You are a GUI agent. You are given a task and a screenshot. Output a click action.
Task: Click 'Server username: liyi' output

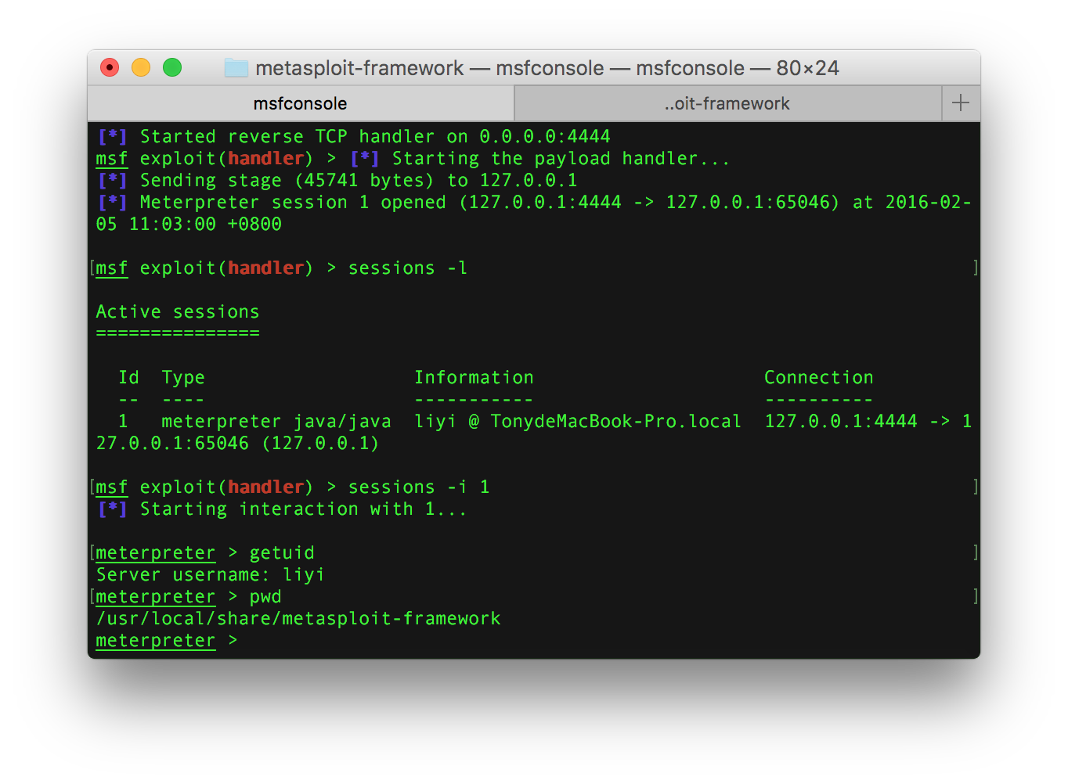click(x=210, y=574)
